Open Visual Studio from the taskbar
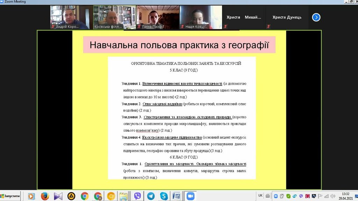 click(x=58, y=196)
